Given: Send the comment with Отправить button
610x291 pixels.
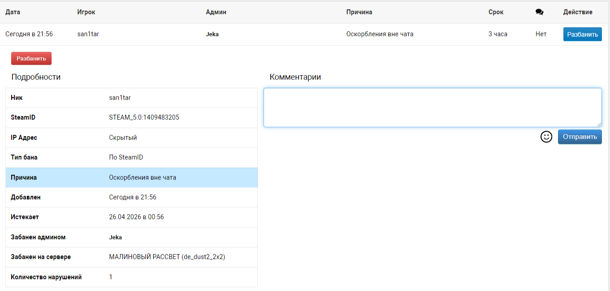Looking at the screenshot, I should coord(580,137).
